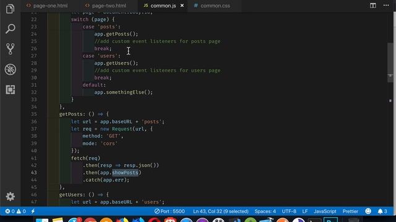This screenshot has height=222, width=396.
Task: Click line number 35 in the gutter
Action: pos(34,114)
